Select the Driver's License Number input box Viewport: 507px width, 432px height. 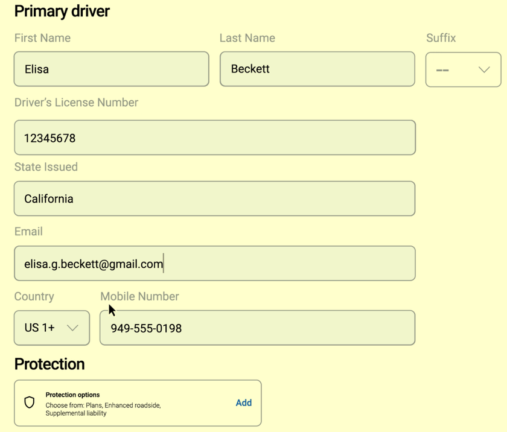point(214,138)
